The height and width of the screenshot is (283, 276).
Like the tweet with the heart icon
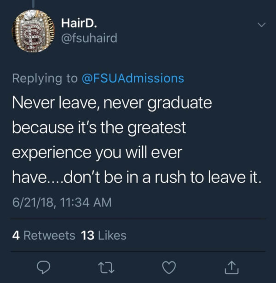[169, 267]
